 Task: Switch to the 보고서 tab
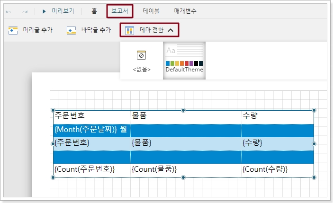point(120,11)
